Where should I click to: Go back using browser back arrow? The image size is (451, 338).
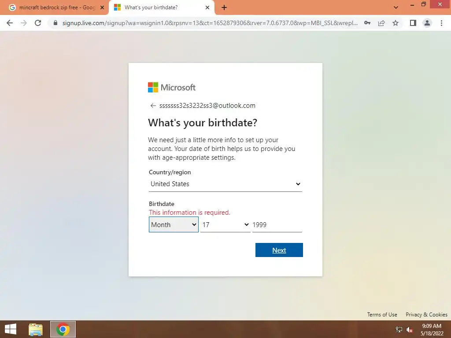[10, 23]
